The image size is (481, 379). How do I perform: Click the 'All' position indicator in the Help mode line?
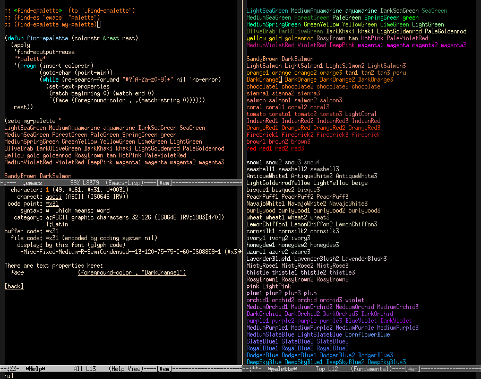pos(78,369)
